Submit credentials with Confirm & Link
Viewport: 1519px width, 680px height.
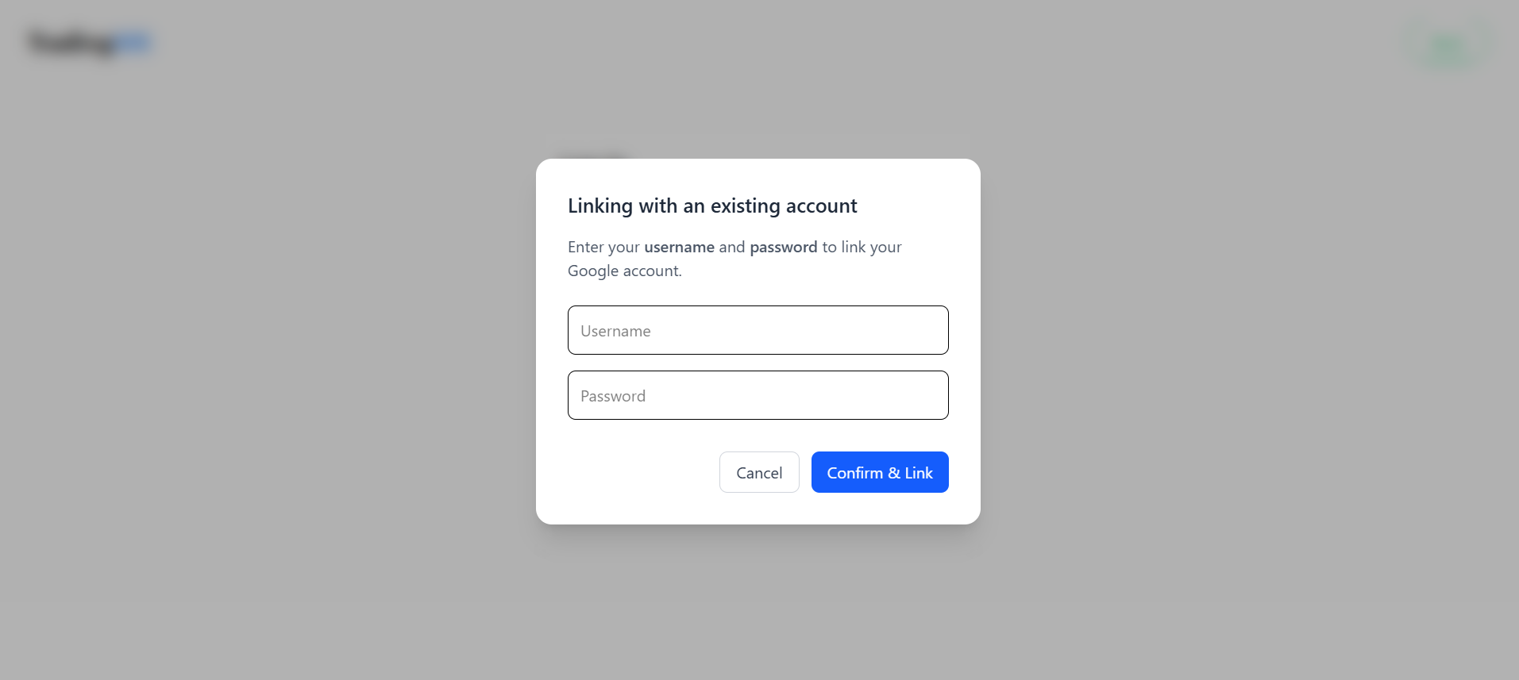point(879,472)
